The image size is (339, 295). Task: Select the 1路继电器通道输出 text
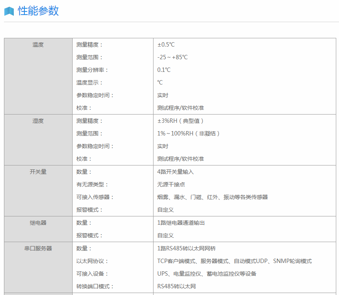pyautogui.click(x=181, y=223)
